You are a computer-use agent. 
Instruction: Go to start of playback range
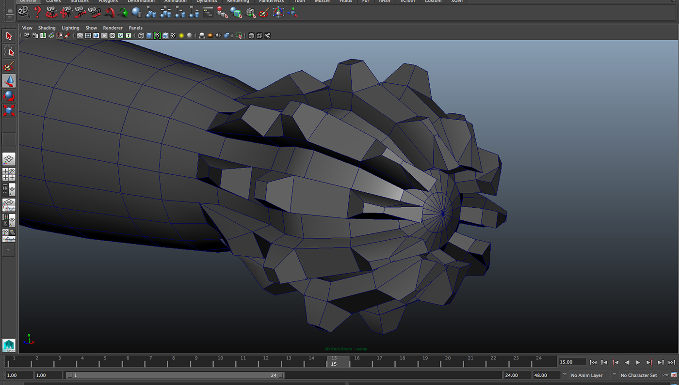(x=593, y=362)
